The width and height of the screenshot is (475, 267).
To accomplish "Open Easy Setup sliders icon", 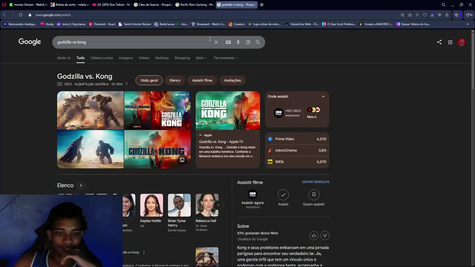I will tap(440, 15).
